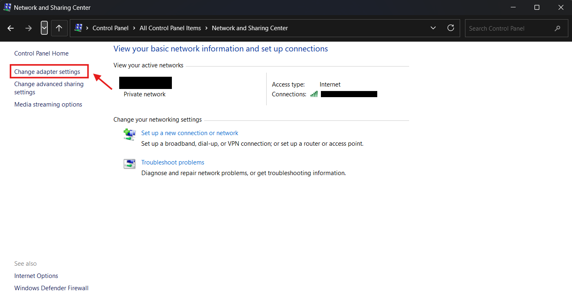The width and height of the screenshot is (572, 300).
Task: Select All Control Panel Items breadcrumb
Action: click(x=170, y=28)
